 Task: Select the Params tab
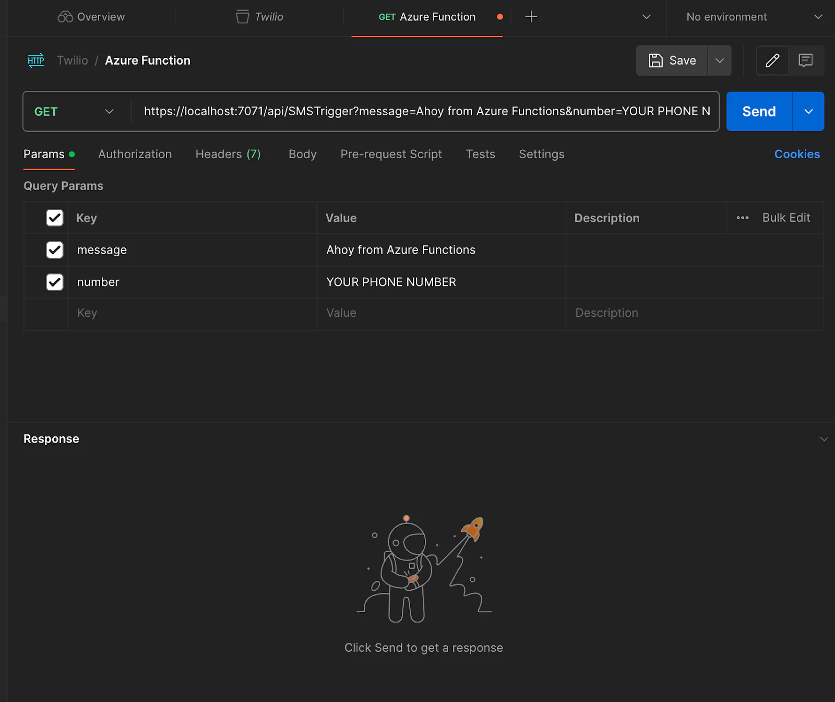[x=49, y=154]
